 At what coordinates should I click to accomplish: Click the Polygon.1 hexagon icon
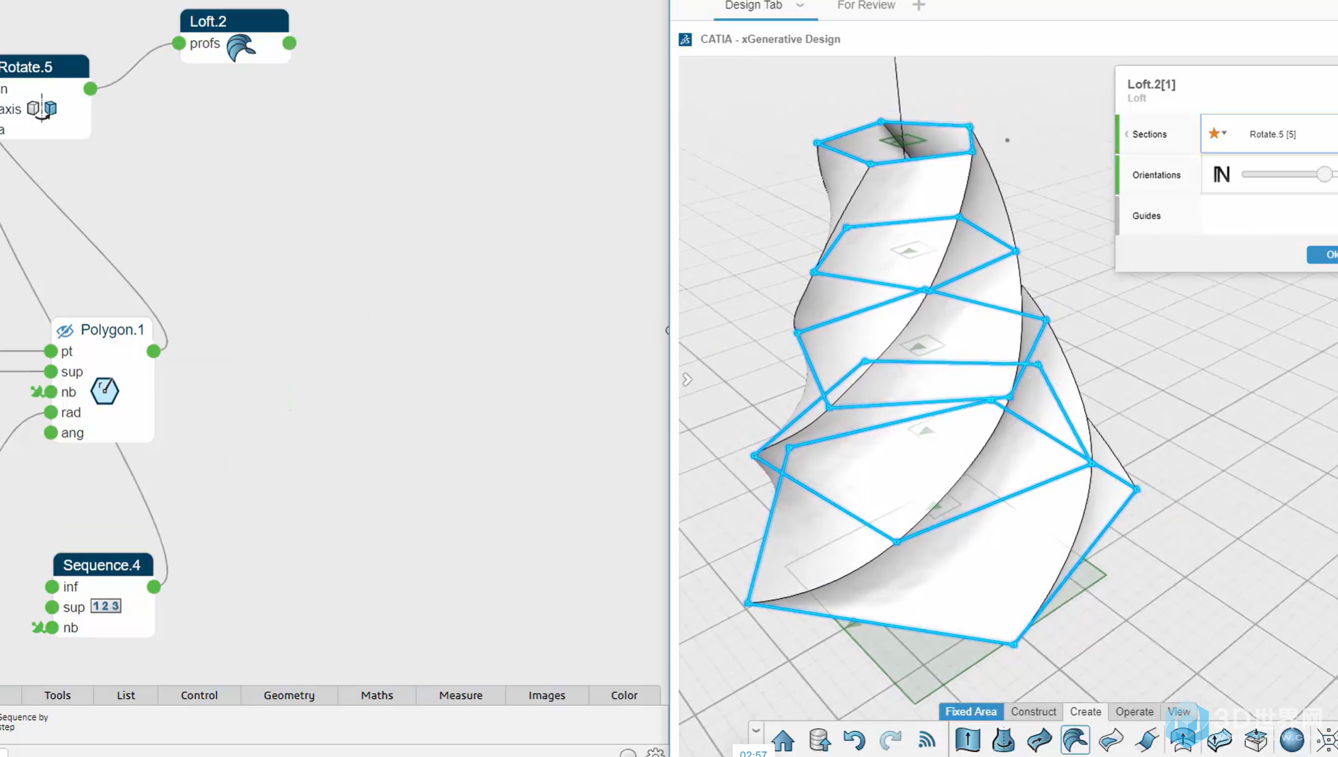[x=104, y=391]
